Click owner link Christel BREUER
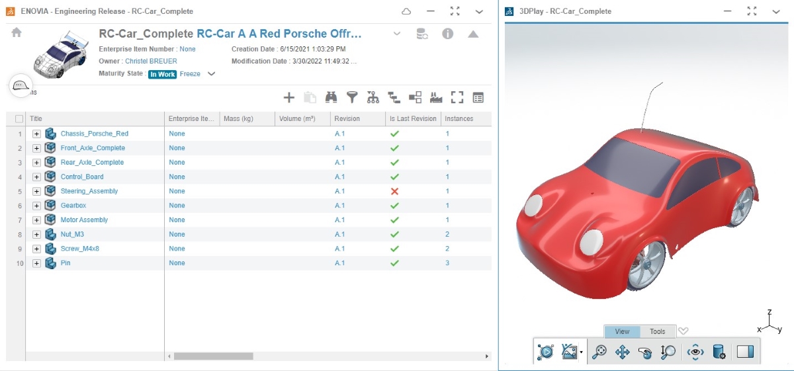Image resolution: width=794 pixels, height=371 pixels. [151, 61]
